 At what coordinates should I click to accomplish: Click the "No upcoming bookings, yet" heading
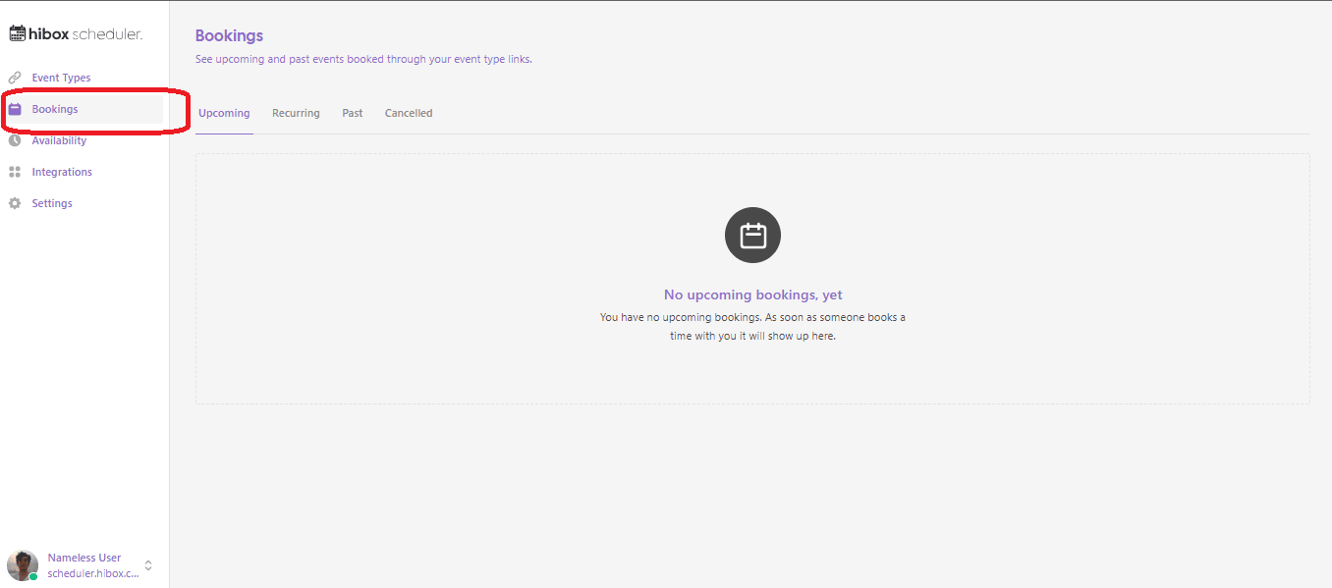[752, 294]
